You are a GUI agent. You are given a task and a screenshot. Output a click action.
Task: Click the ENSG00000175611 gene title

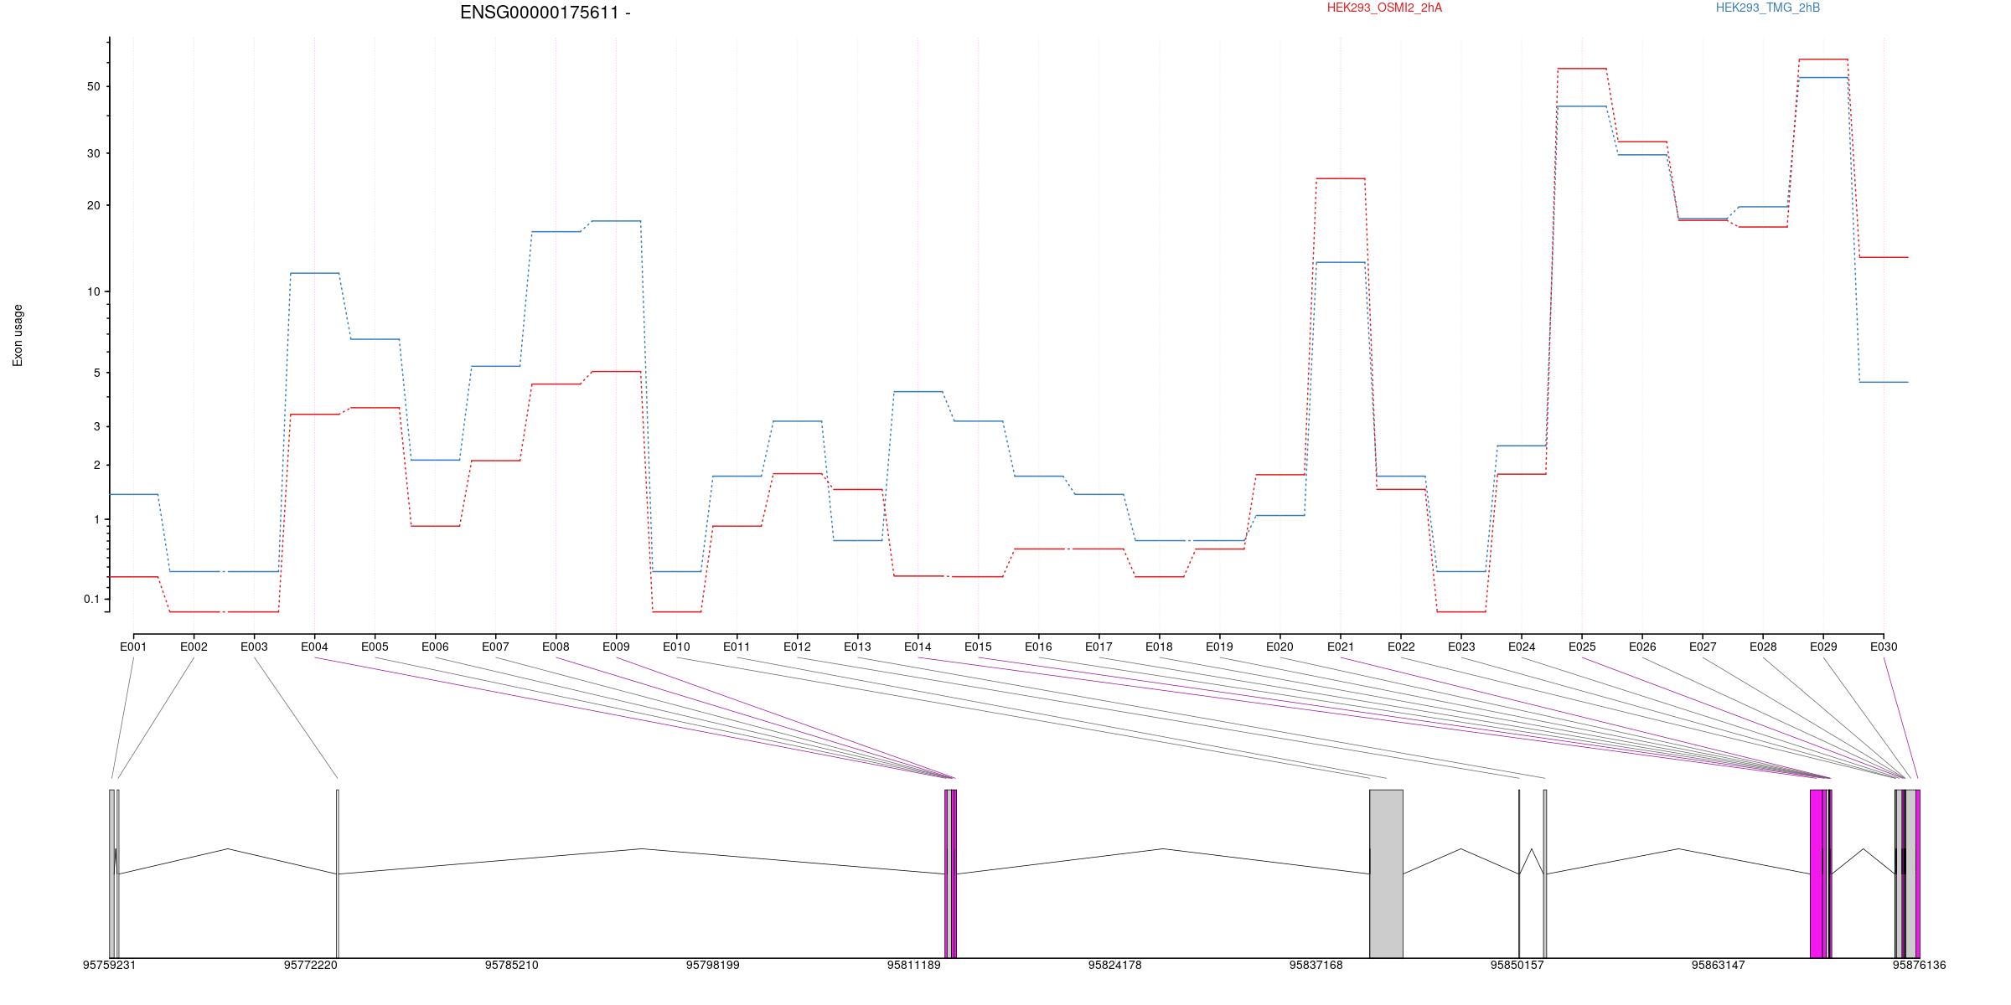pos(545,13)
